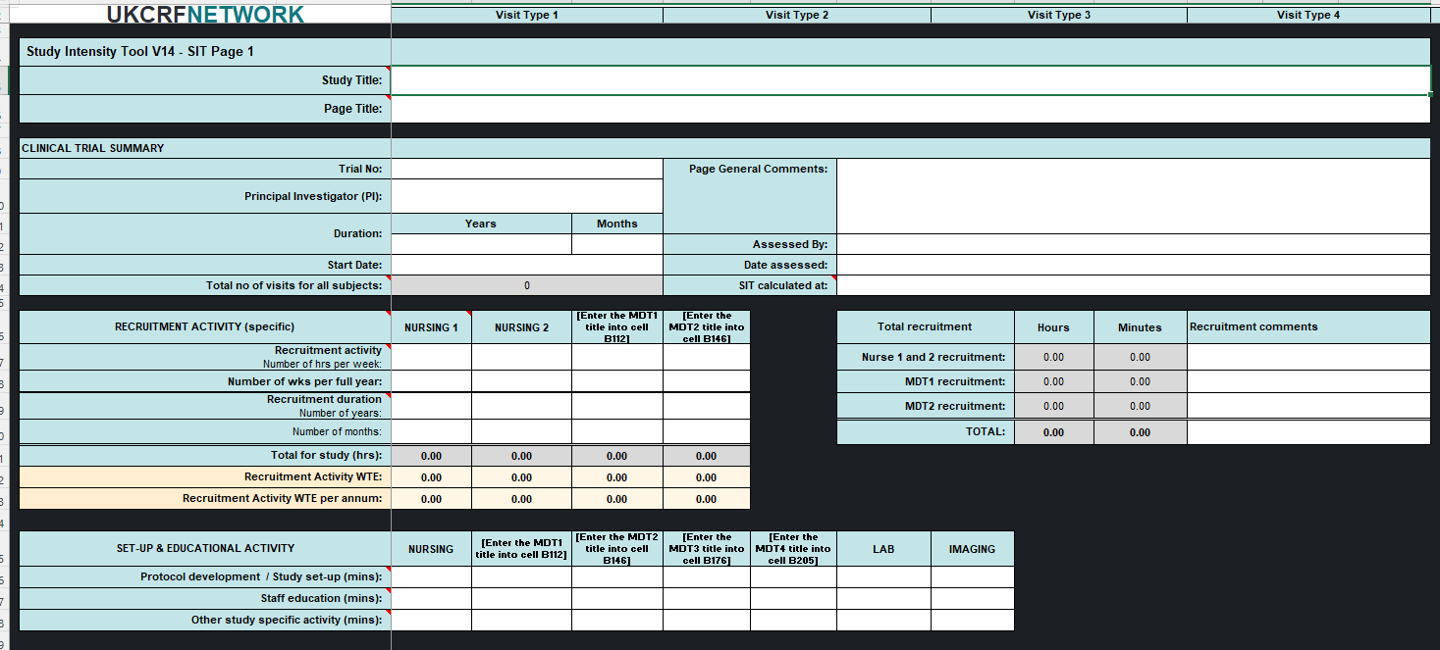Select the Page General Comments box
Screen dimensions: 1440x650
click(x=1133, y=196)
